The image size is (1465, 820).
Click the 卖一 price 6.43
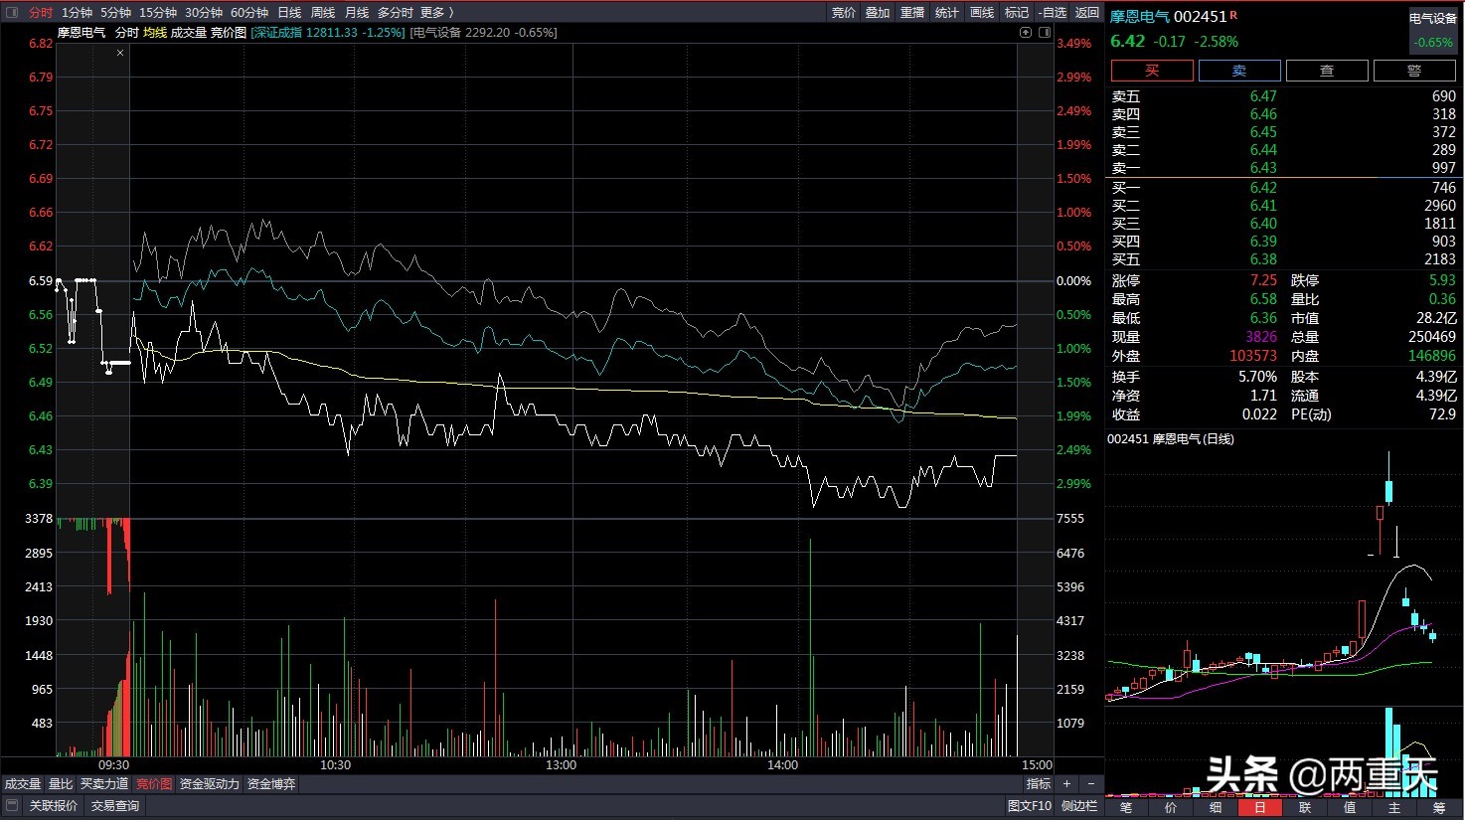click(1263, 168)
